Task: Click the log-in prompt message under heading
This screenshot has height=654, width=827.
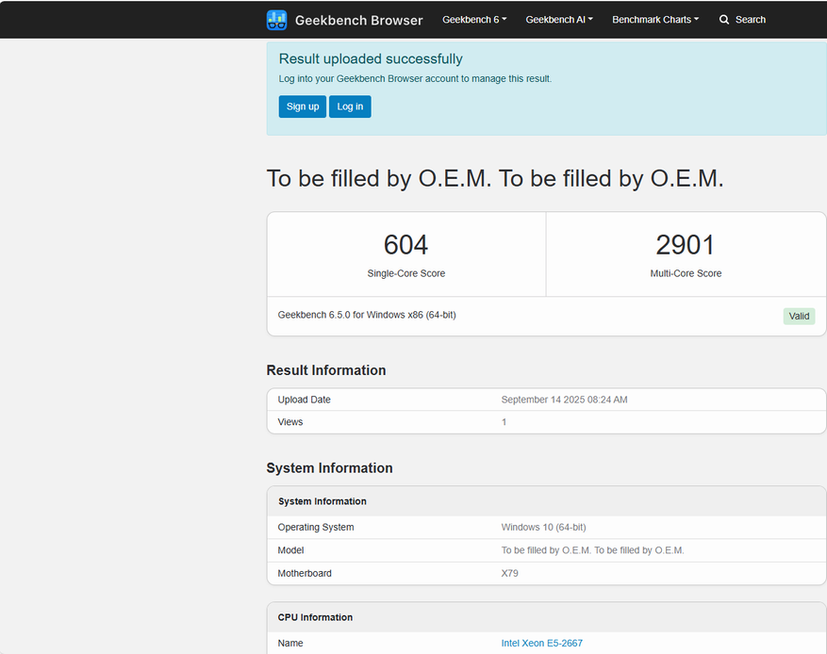Action: point(415,78)
